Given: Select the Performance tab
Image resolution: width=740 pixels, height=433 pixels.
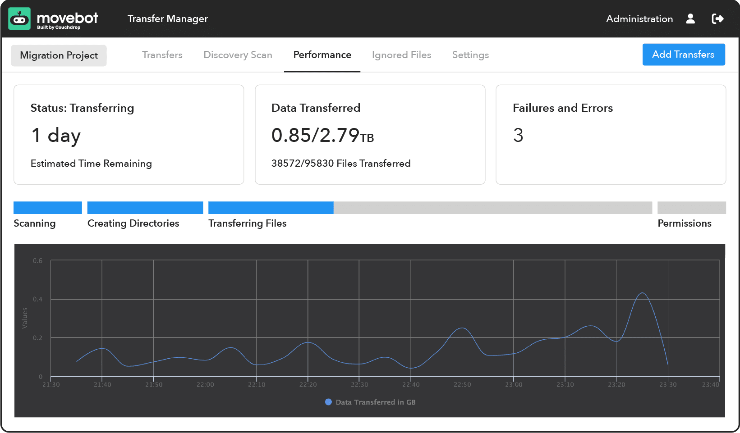Looking at the screenshot, I should coord(322,55).
